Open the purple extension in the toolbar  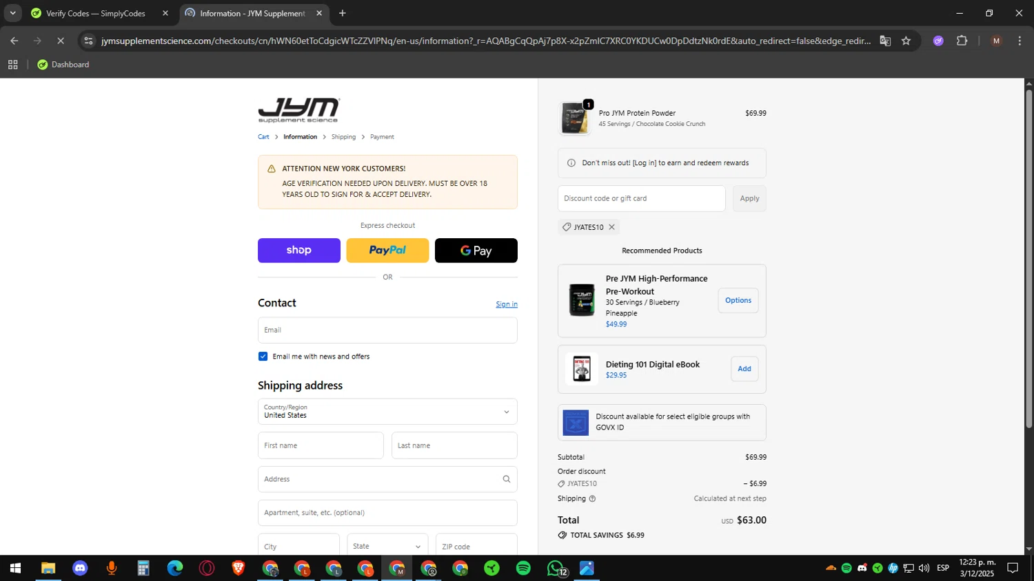pos(938,41)
